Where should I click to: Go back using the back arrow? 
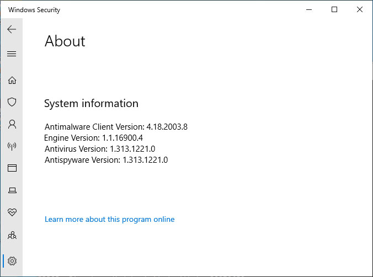tap(12, 29)
